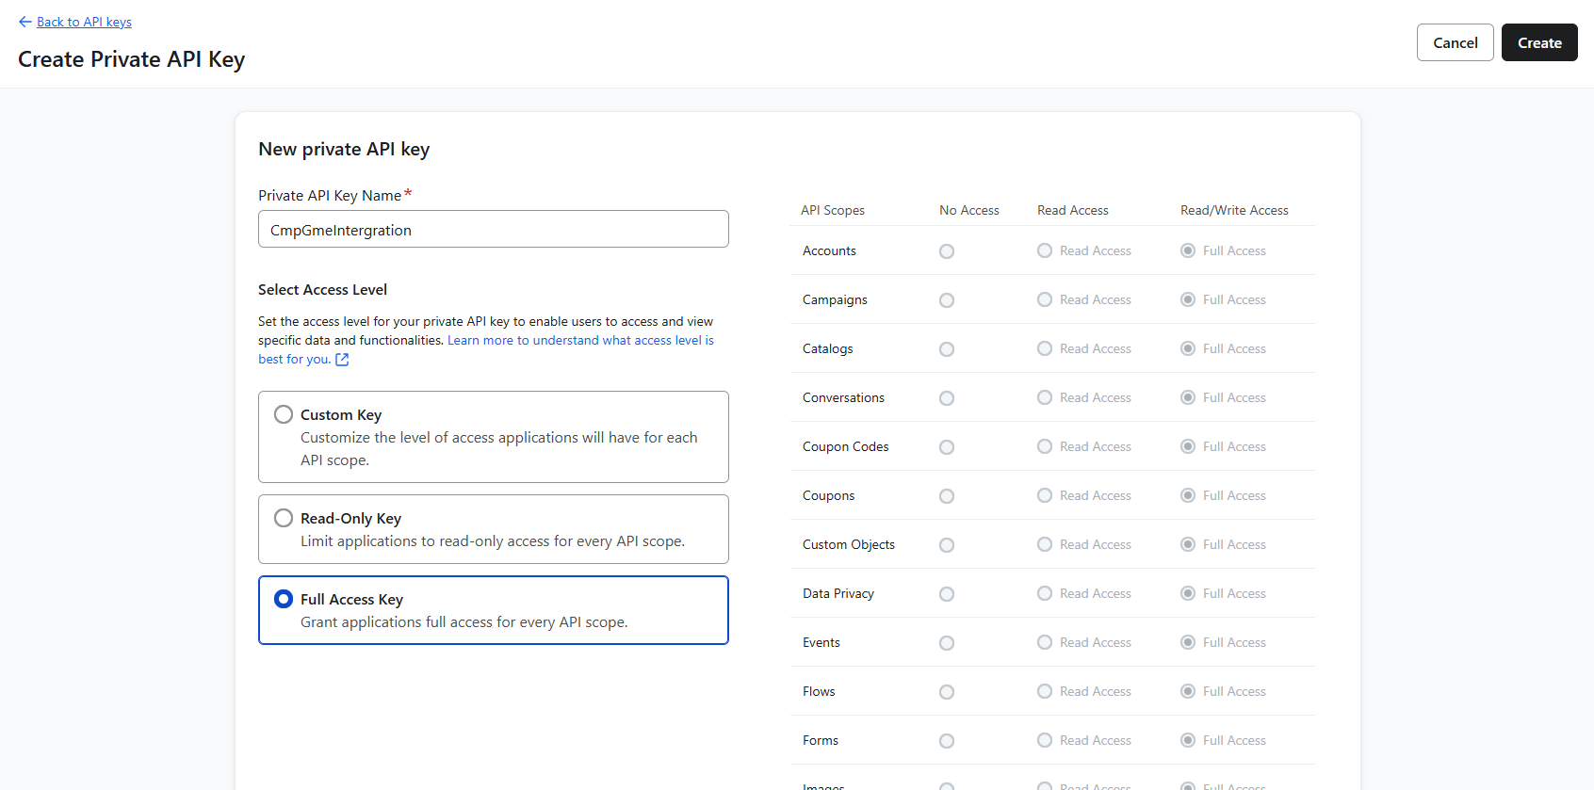Set Custom Objects scope to Read Access
The height and width of the screenshot is (790, 1594).
pos(1045,544)
